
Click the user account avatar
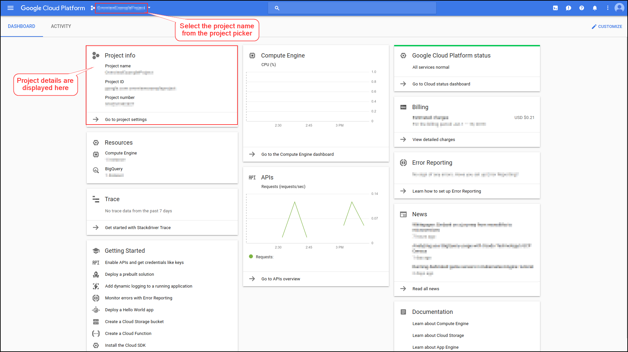pyautogui.click(x=619, y=8)
